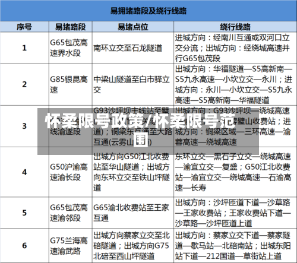Click detour cell starting 东环立交—黑石子立交

coord(235,172)
